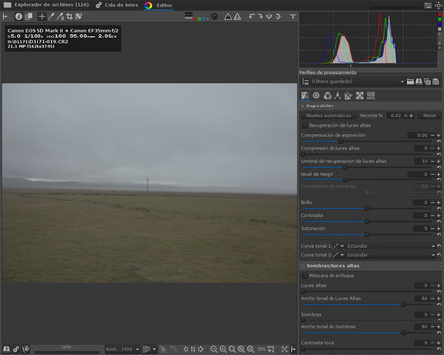Toggle blue channel in histogram
The height and width of the screenshot is (355, 444).
pos(440,24)
